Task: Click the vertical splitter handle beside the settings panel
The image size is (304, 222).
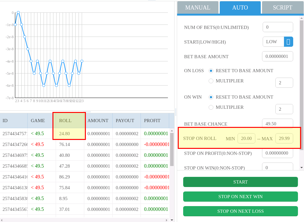Action: (176, 112)
